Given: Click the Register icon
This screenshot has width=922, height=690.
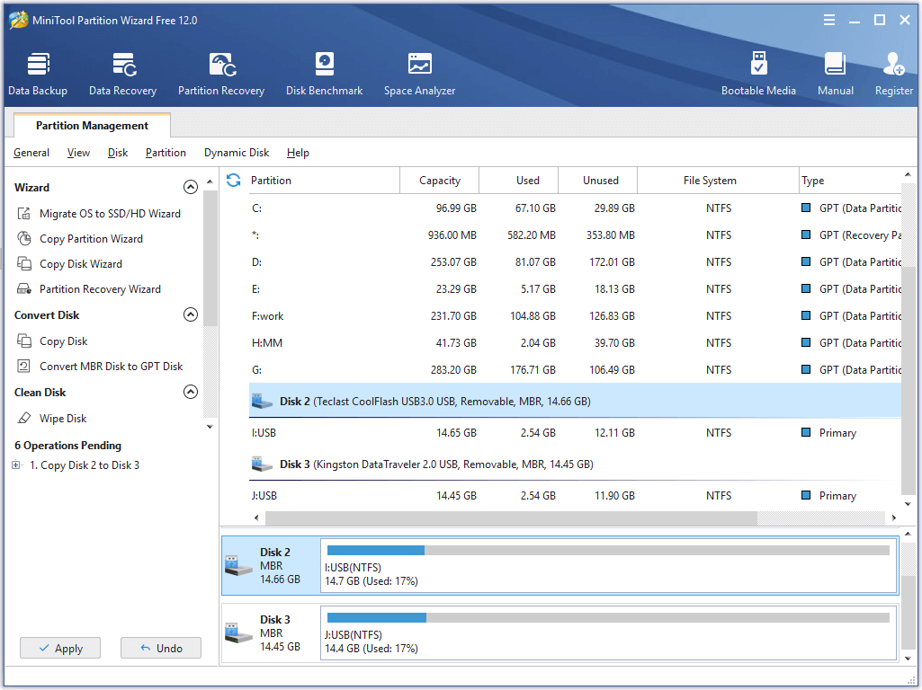Looking at the screenshot, I should [x=894, y=64].
